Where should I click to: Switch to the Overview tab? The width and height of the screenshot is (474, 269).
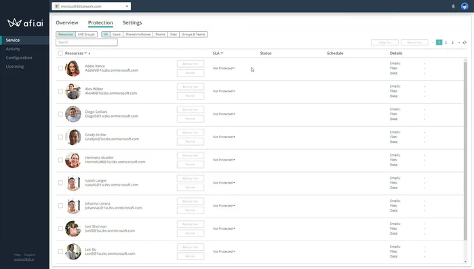click(67, 23)
